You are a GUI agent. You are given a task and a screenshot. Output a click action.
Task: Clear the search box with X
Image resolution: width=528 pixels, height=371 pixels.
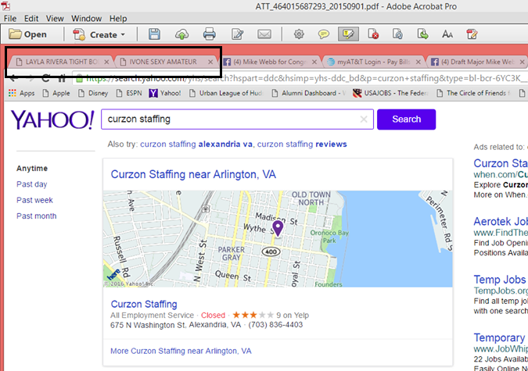pyautogui.click(x=364, y=119)
